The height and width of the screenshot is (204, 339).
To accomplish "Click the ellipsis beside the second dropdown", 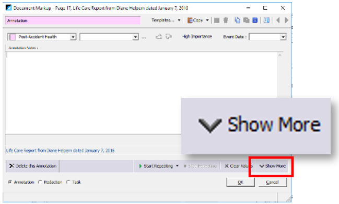I will (x=144, y=38).
